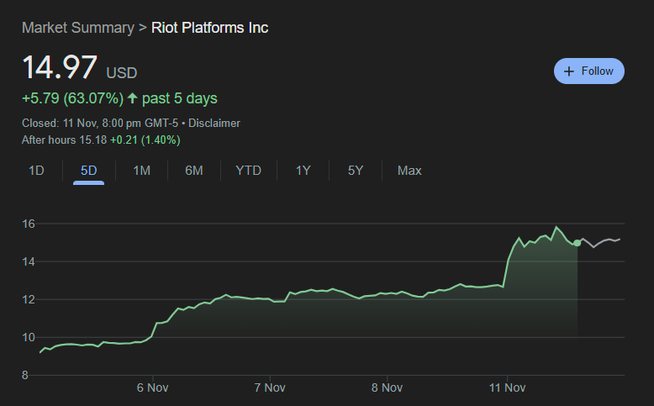The width and height of the screenshot is (654, 406).
Task: Click the After hours 15.18 text
Action: point(64,140)
